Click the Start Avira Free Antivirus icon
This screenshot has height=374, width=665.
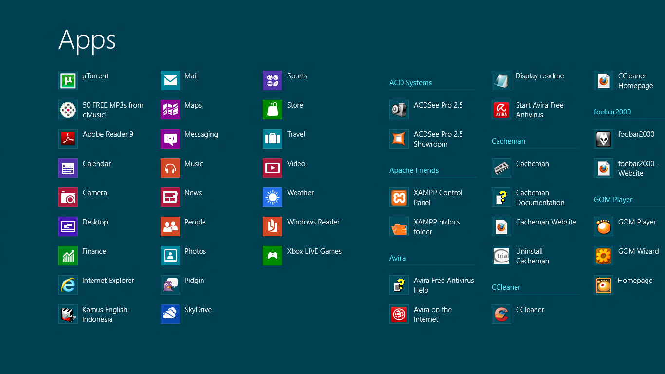click(501, 110)
